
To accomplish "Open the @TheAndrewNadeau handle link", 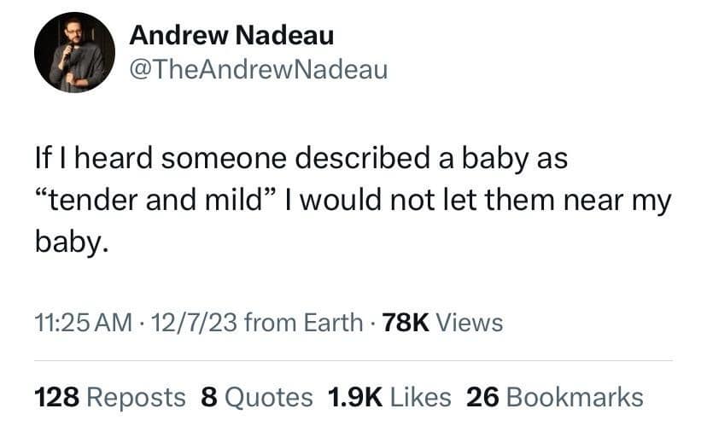I will pos(258,69).
